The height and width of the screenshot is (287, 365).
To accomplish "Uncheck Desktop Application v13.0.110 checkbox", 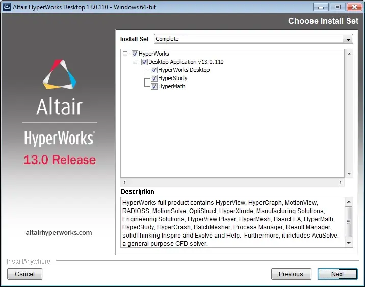I will click(x=144, y=62).
